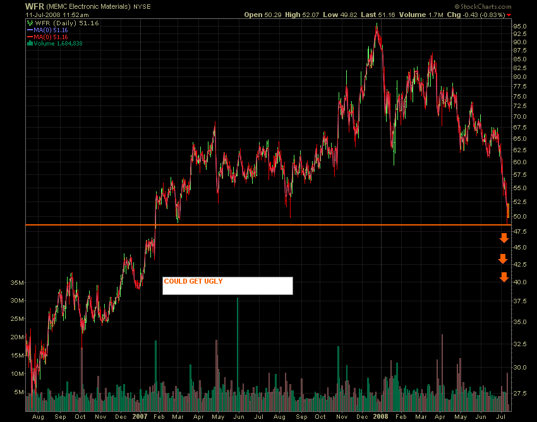Click the 20M volume axis label
Screen dimensions: 537x422
17,337
